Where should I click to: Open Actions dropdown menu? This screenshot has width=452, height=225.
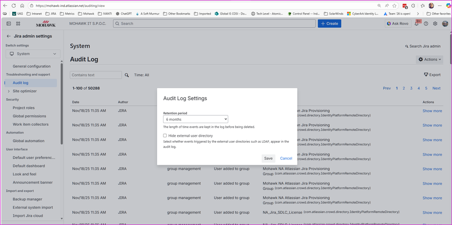click(x=429, y=59)
